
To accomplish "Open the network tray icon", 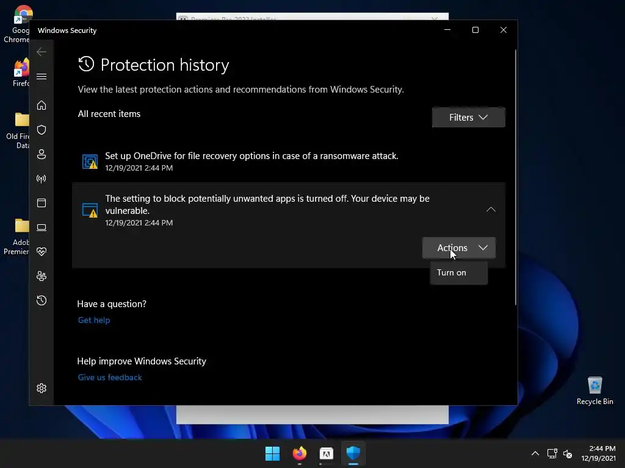I will coord(552,453).
